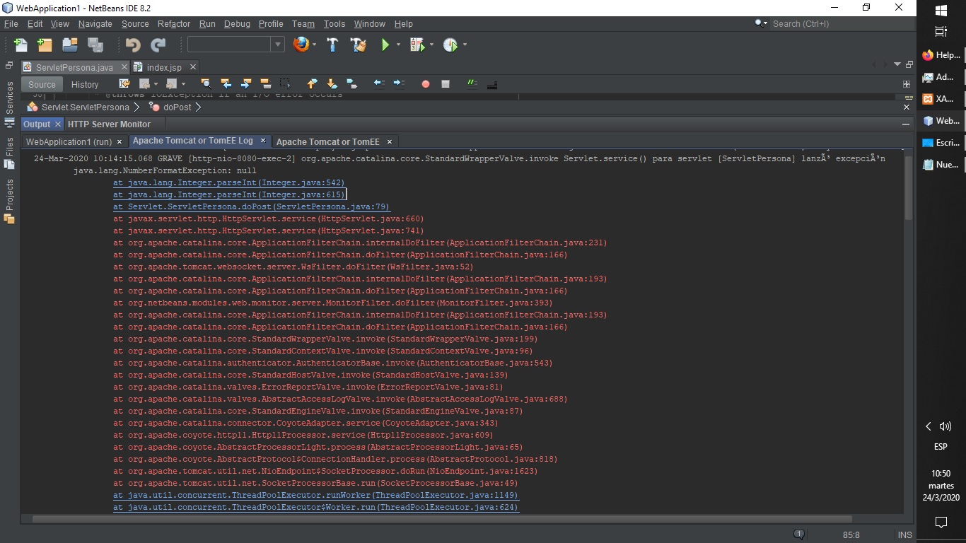Viewport: 966px width, 543px height.
Task: Switch editor to Source view
Action: click(x=42, y=84)
